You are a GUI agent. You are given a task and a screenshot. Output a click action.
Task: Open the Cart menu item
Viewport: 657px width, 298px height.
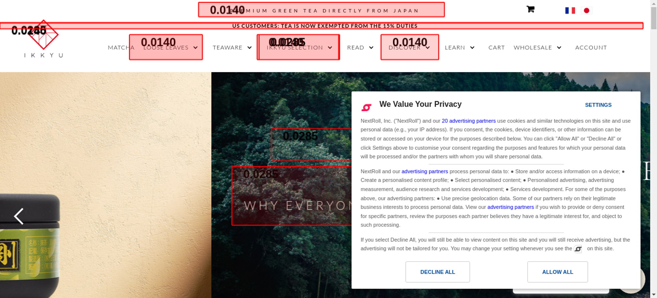click(496, 48)
